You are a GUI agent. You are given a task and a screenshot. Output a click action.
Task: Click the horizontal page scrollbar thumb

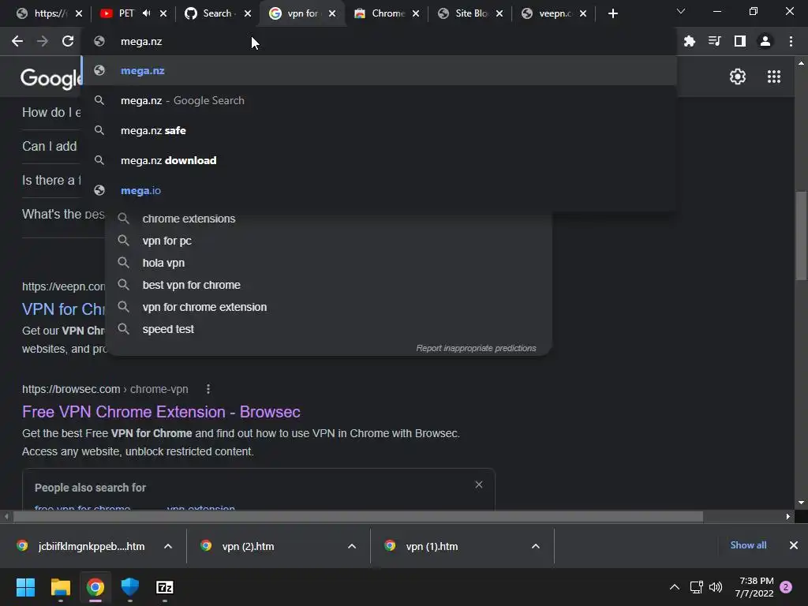click(358, 516)
